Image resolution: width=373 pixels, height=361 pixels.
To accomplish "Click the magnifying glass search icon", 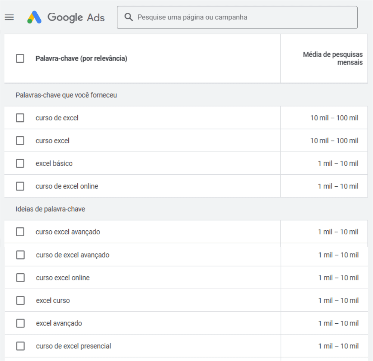I will click(129, 17).
